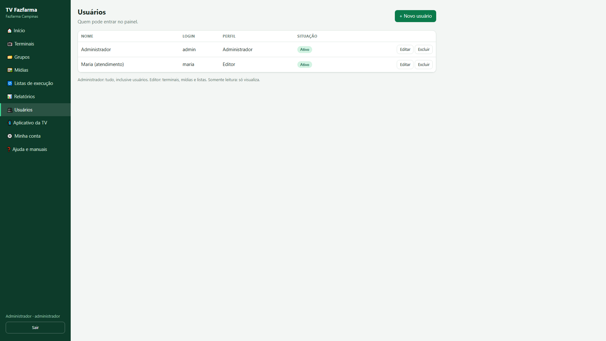Click the SITUAÇÃO column header
The width and height of the screenshot is (606, 341).
point(307,36)
